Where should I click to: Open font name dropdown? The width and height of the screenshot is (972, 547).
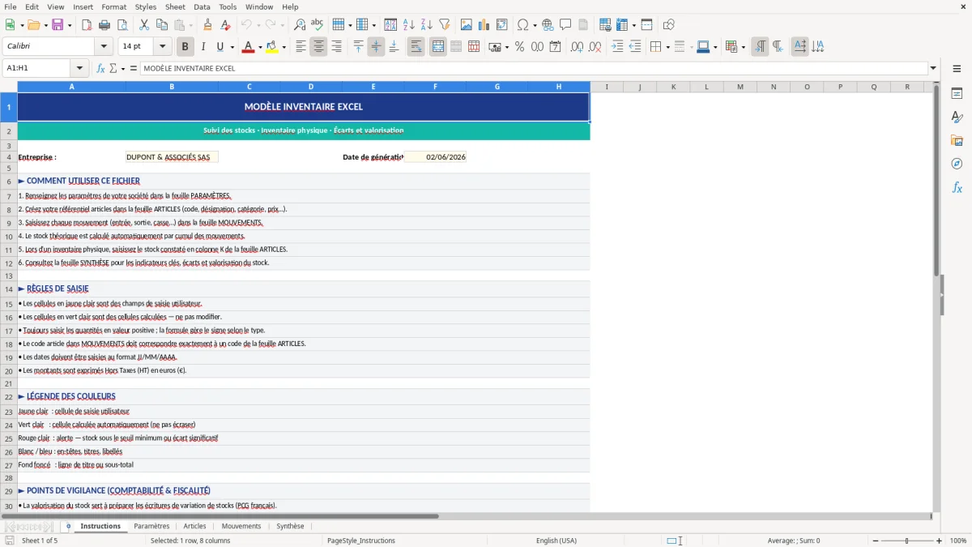103,47
